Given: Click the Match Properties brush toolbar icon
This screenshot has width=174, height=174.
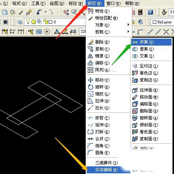Looking at the screenshot, I should click(x=21, y=12).
